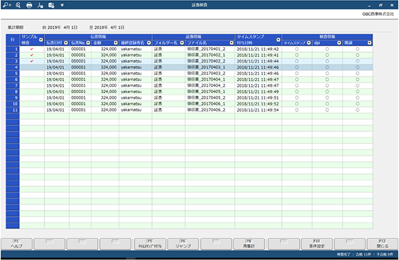Viewport: 399px width, 260px height.
Task: Click file name 領収書_20170401_2
Action: pyautogui.click(x=206, y=49)
